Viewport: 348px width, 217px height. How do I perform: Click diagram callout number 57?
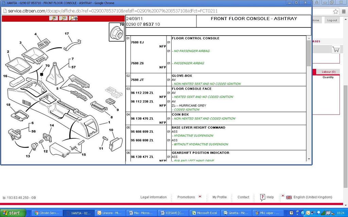73,67
